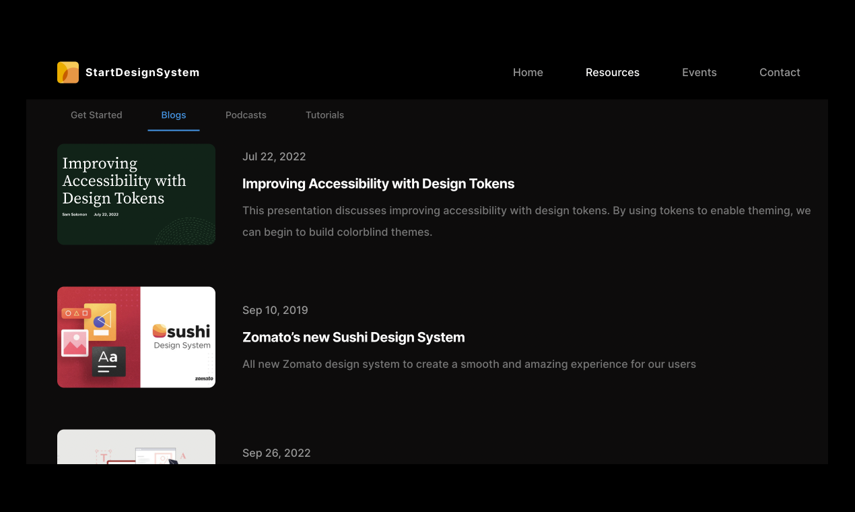Open 'Improving Accessibility with Design Tokens' title
Viewport: 855px width, 512px height.
tap(378, 184)
